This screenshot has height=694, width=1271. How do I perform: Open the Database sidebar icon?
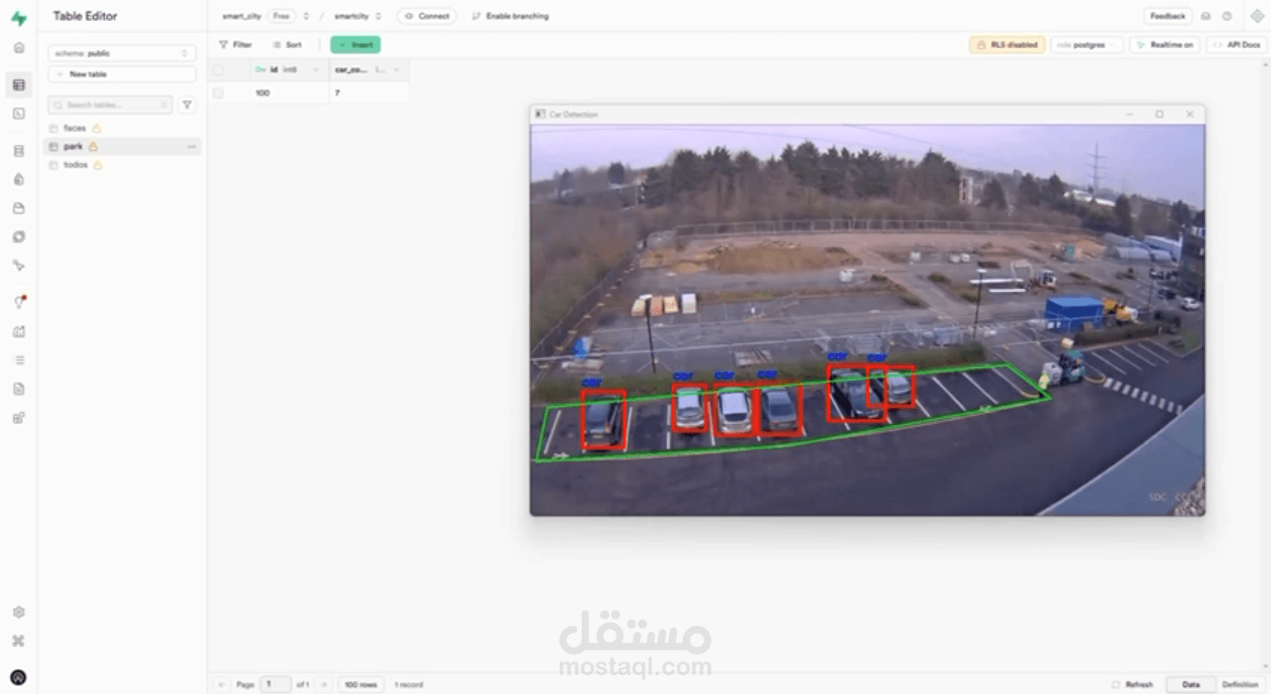19,151
